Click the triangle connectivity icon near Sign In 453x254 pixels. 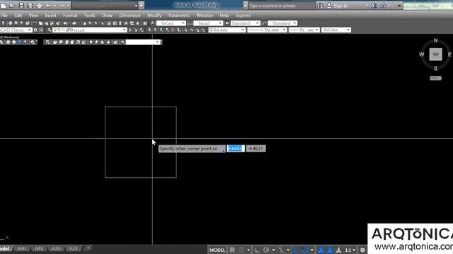coord(383,6)
